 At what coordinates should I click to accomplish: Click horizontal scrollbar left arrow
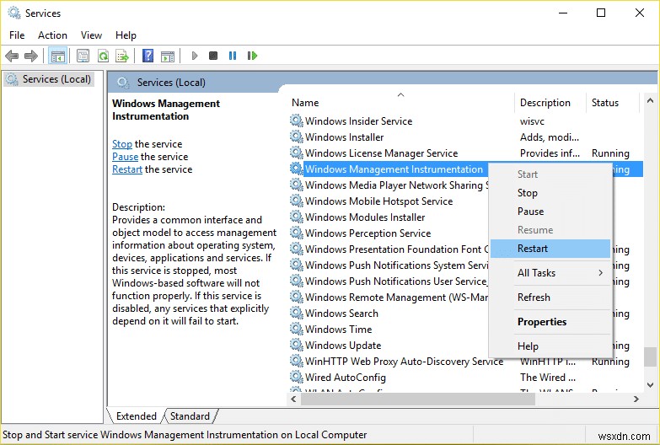pos(294,399)
